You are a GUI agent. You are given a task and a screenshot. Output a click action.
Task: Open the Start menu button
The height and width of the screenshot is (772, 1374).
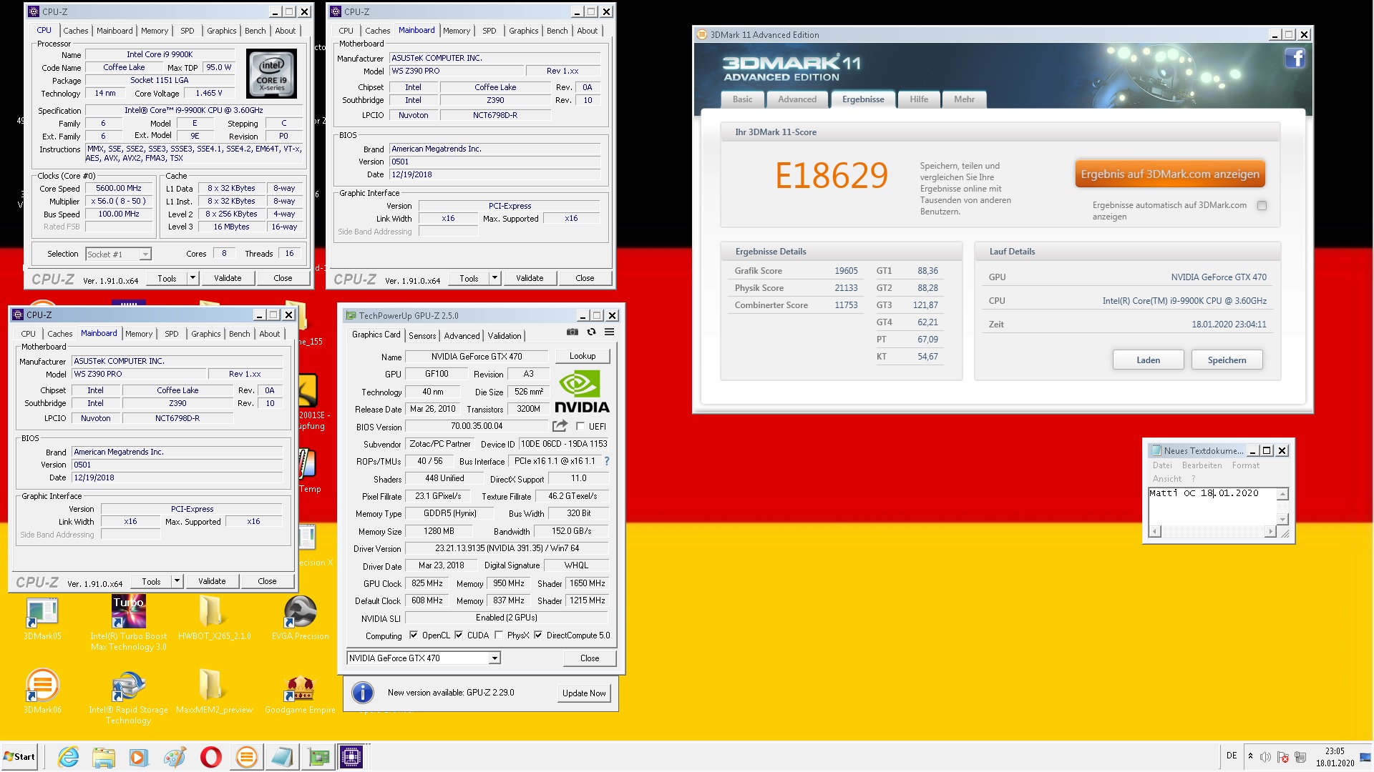19,757
